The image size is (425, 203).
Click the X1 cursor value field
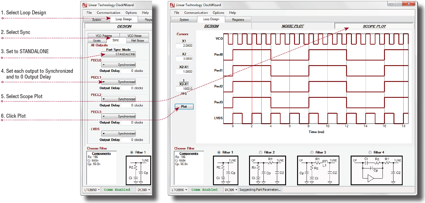tap(184, 46)
